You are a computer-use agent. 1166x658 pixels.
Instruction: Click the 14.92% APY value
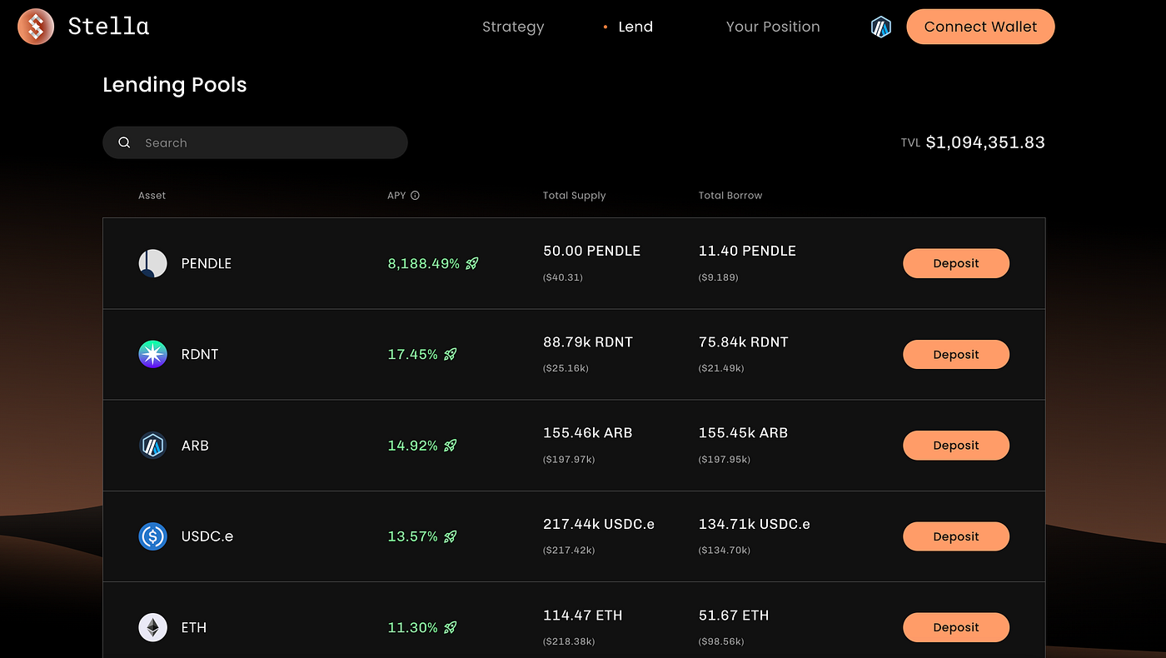pos(413,446)
